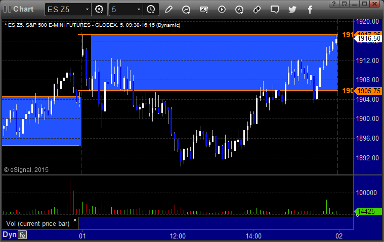The image size is (384, 242).
Task: Open the chart settings gear icon
Action: coord(99,10)
